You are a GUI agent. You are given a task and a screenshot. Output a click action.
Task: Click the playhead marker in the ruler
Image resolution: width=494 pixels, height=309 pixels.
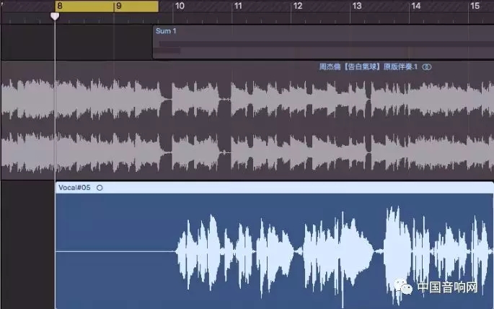point(55,17)
